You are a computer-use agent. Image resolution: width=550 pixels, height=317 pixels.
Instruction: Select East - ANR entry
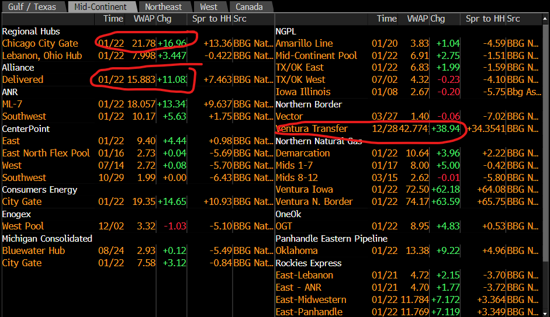coord(409,288)
